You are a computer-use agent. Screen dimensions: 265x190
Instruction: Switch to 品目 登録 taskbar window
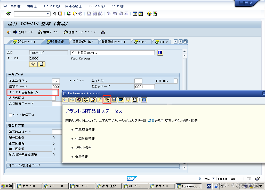point(109,186)
